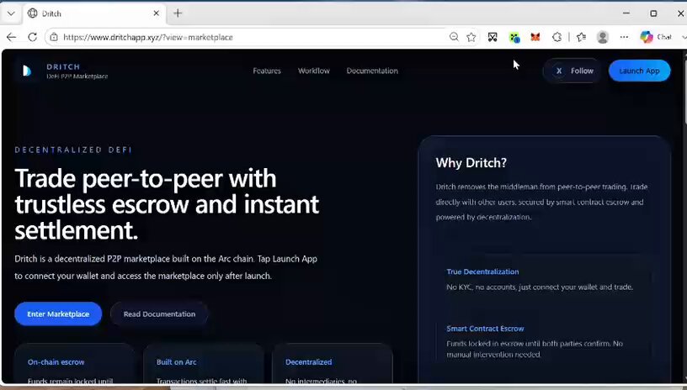This screenshot has height=390, width=687.
Task: Click the Dritch logo icon
Action: 27,71
